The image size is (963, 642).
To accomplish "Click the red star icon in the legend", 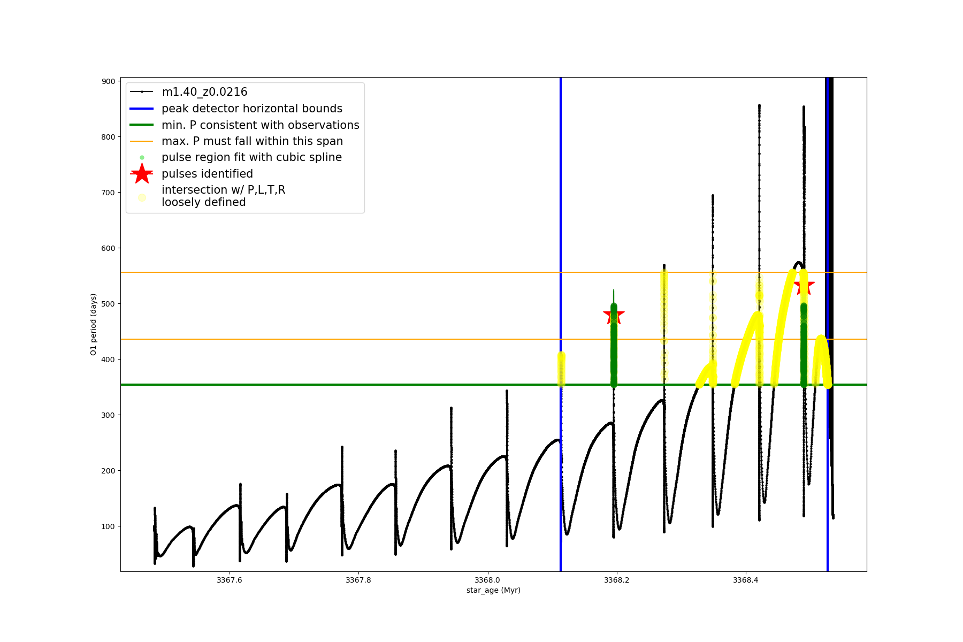I will tap(142, 174).
